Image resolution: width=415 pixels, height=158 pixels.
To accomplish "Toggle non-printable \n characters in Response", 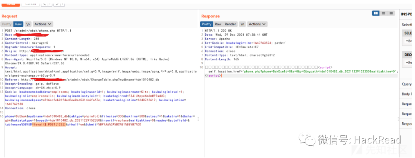I will tap(242, 24).
